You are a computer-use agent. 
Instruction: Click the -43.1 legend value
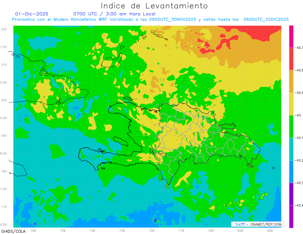tap(299, 138)
